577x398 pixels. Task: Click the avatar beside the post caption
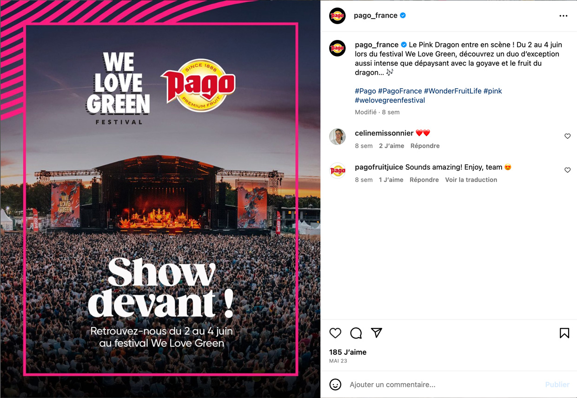click(338, 48)
